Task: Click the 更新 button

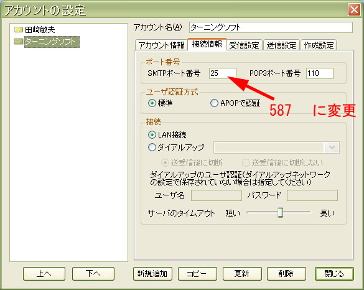Action: pos(242,274)
